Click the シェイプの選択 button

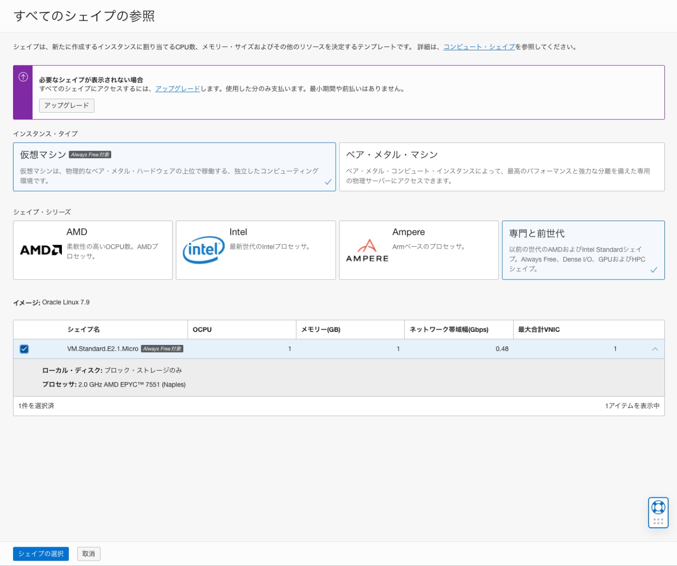[x=41, y=554]
